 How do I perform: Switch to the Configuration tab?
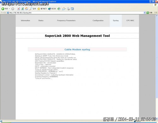pos(98,21)
